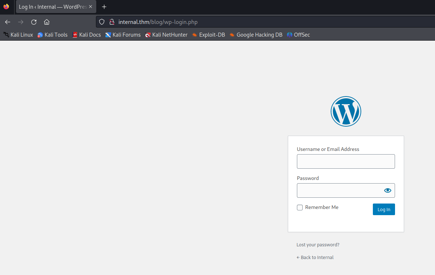Focus the address bar showing internal.thm/blog/wp-login.php
The image size is (435, 275).
click(266, 22)
